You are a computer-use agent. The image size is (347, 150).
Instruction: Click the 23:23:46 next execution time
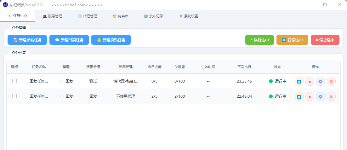(244, 81)
